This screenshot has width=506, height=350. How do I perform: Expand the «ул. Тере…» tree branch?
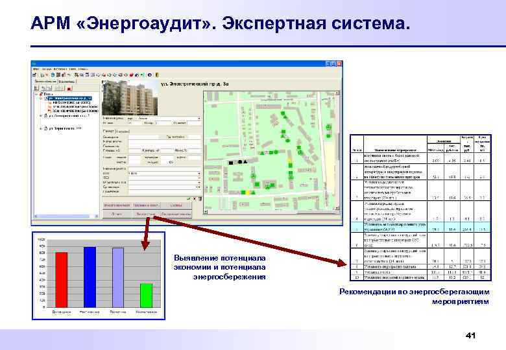41,128
